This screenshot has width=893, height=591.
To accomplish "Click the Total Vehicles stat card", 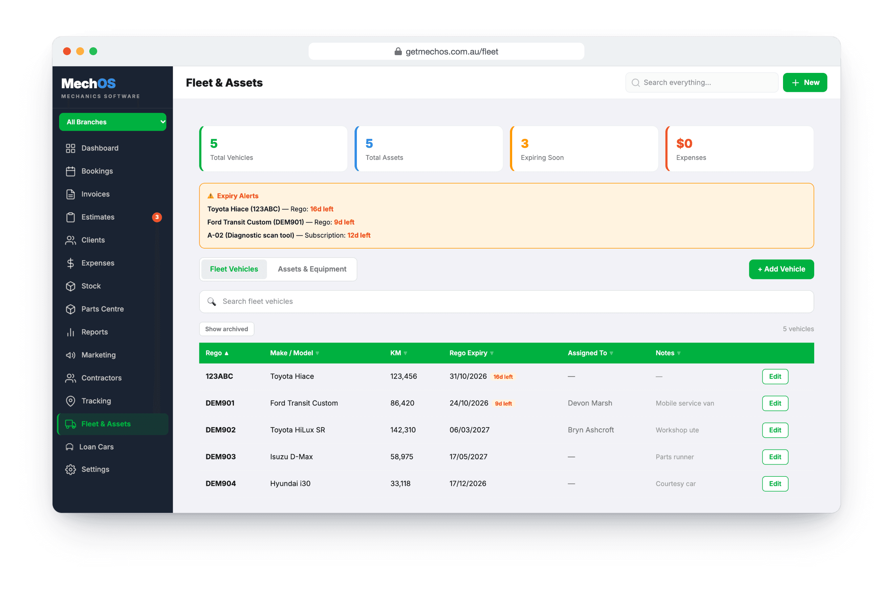I will tap(273, 149).
